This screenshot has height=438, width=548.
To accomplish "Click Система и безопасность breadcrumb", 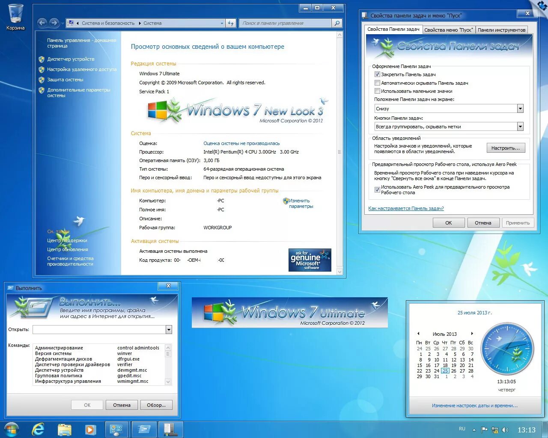I will 108,23.
